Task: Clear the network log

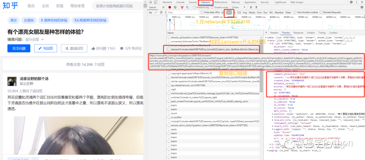Action: point(175,7)
